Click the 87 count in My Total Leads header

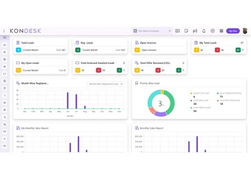click(242, 43)
